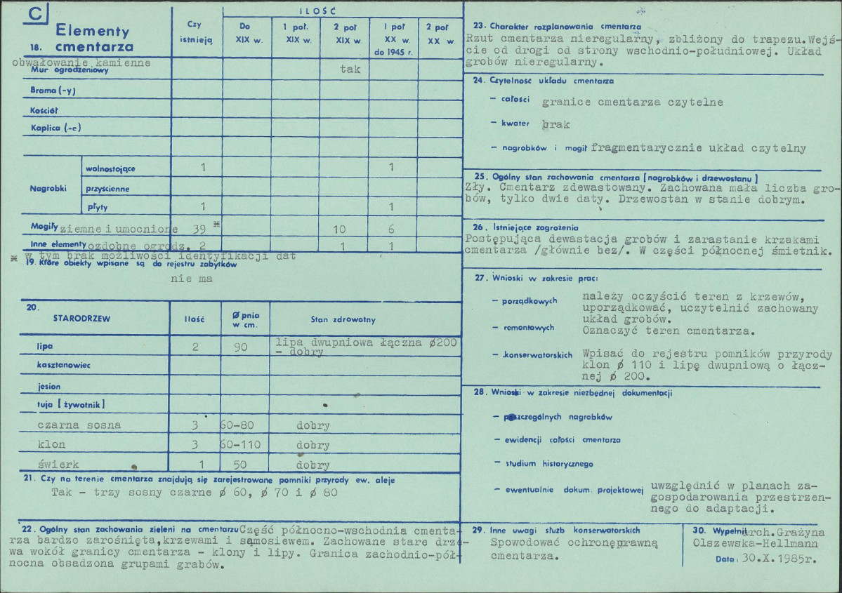Click section 29 text 'Spowodować ochronę prawną'

tap(574, 542)
